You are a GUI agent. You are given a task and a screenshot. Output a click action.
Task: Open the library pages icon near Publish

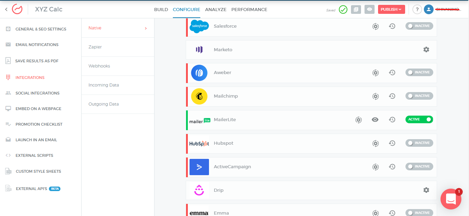coord(356,10)
